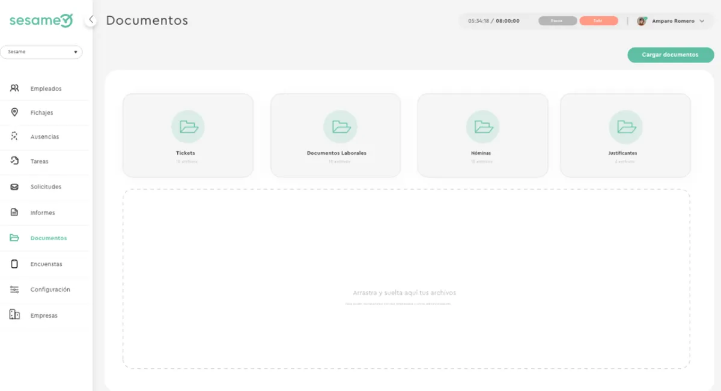
Task: Click the Ausencias icon in sidebar
Action: point(14,136)
